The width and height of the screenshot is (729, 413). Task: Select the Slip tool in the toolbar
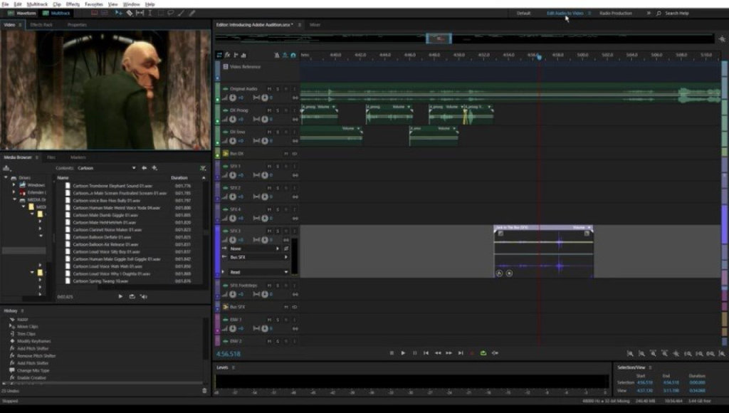[140, 13]
